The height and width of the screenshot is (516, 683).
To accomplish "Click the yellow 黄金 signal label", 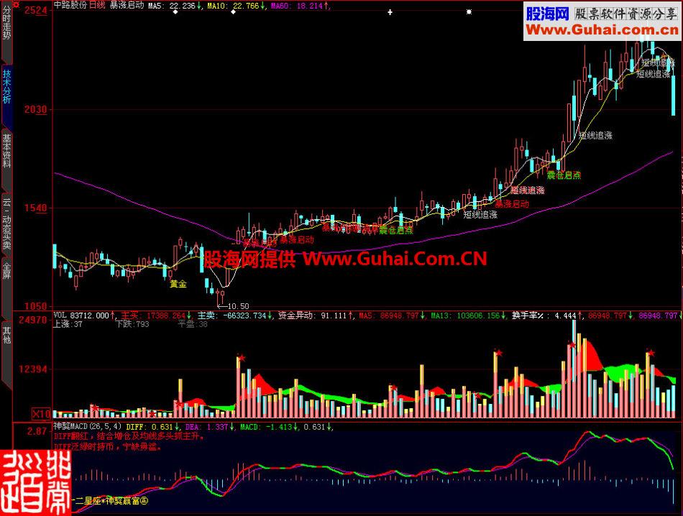I will pos(178,284).
